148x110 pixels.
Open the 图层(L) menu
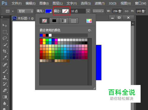[x=58, y=4]
